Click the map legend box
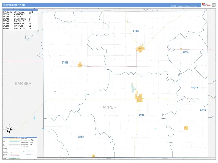This screenshot has width=218, height=163. (20, 148)
